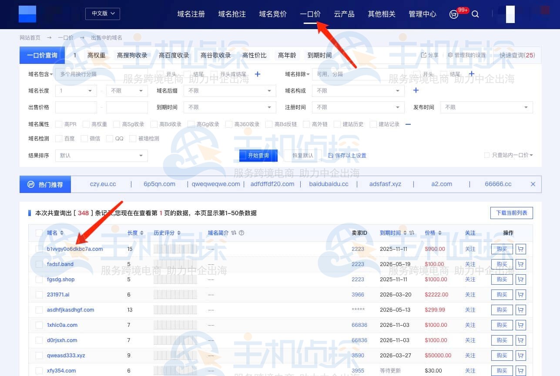The image size is (560, 376).
Task: Click the blue plus icon next to 域名构成
Action: 416,90
